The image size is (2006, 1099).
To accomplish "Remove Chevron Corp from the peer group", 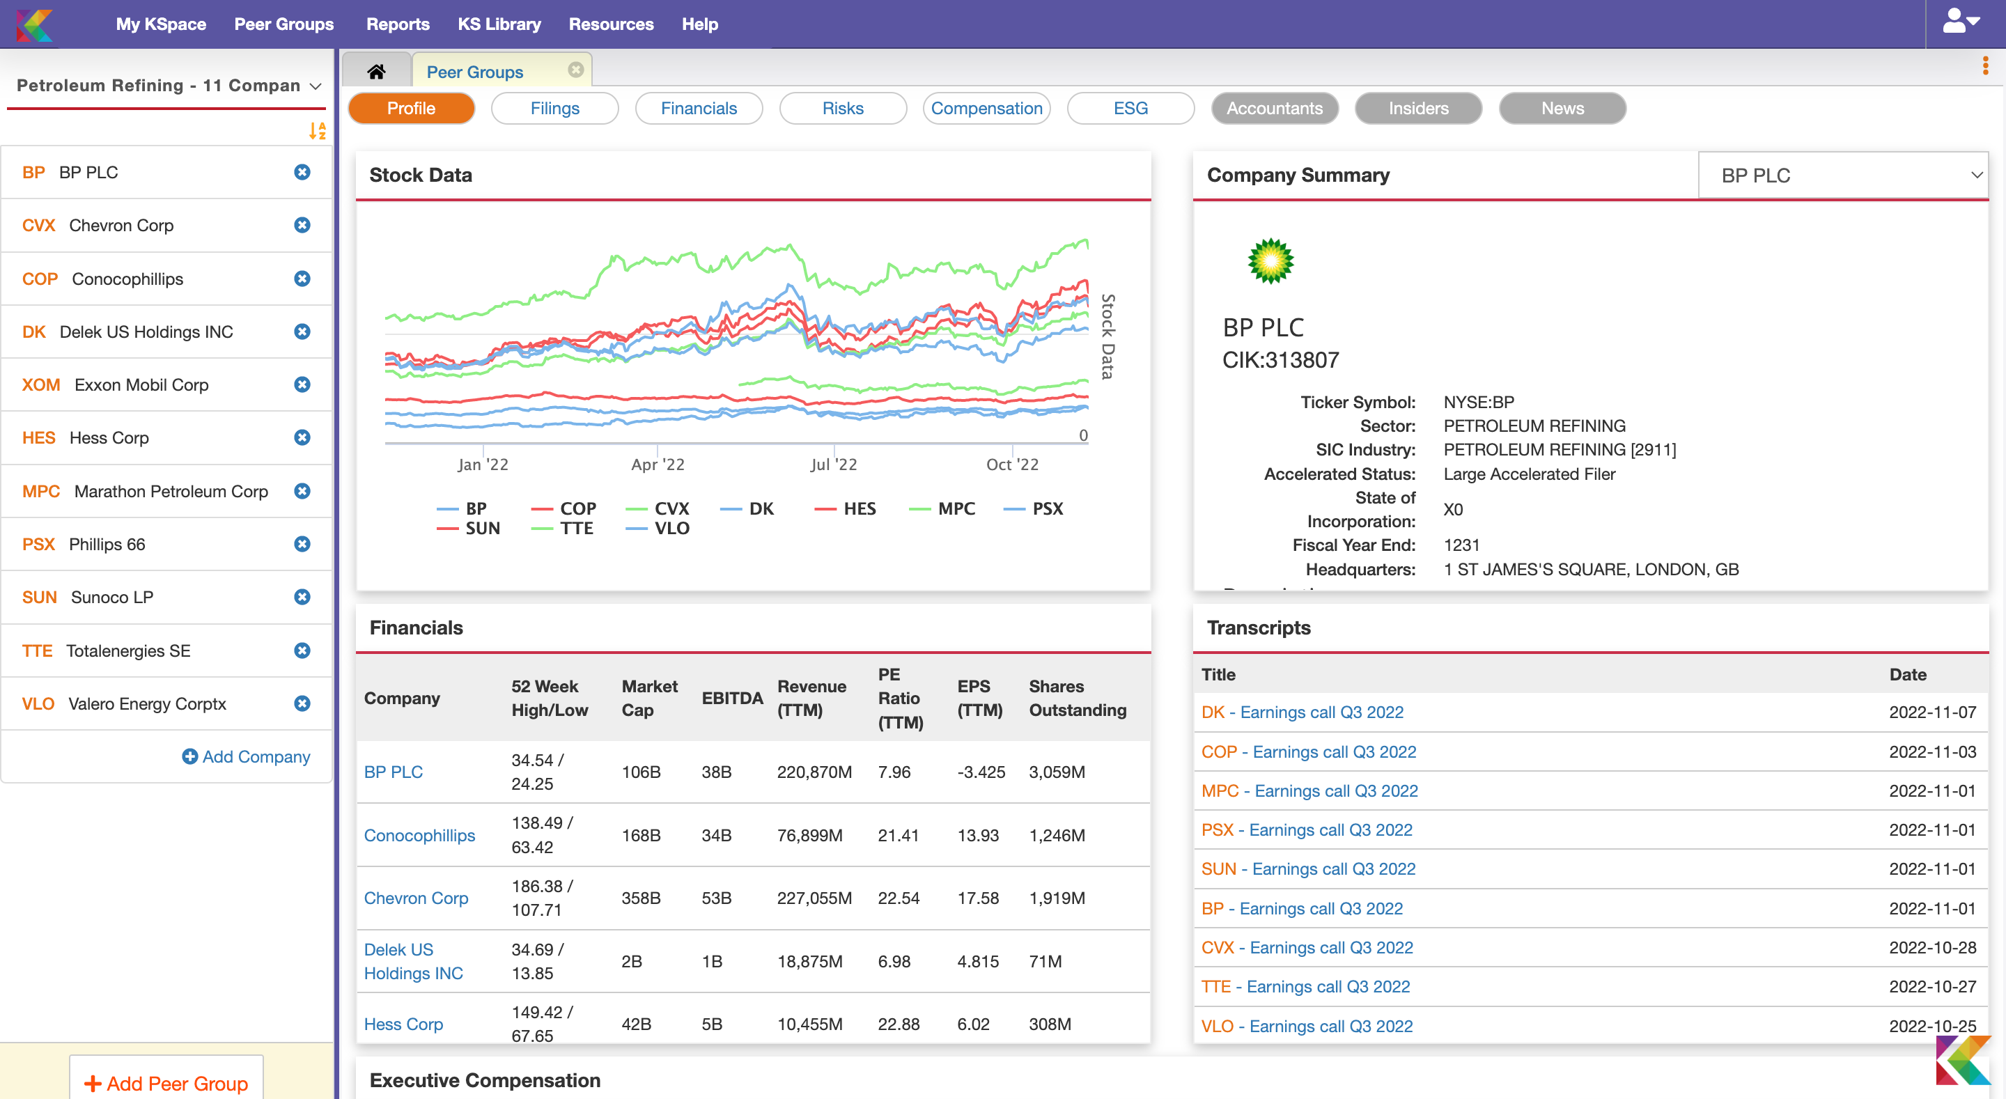I will tap(302, 225).
